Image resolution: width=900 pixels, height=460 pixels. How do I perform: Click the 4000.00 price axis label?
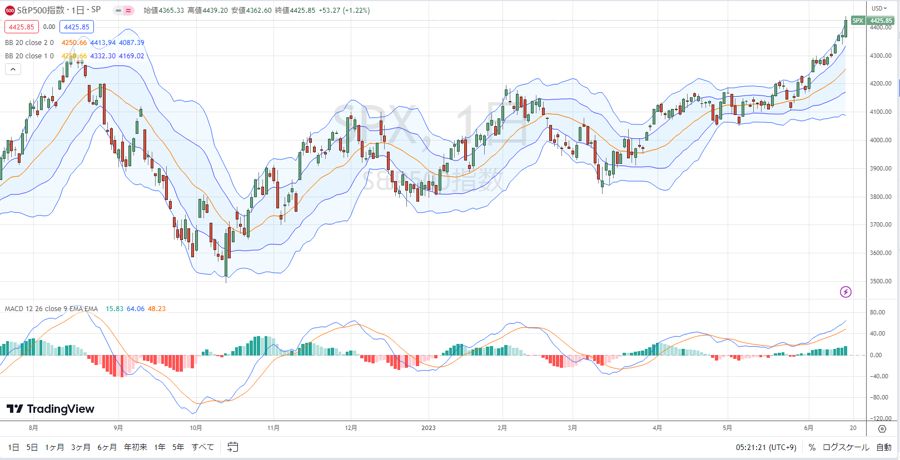click(881, 140)
